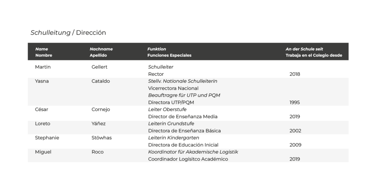Click the Name / Nombre column header

pos(43,52)
